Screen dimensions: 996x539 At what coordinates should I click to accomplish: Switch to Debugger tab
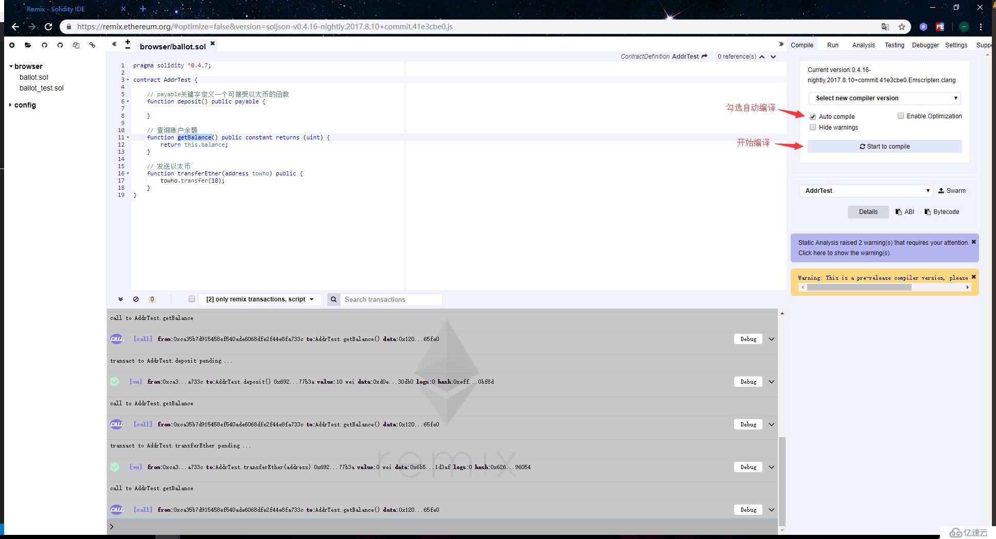coord(926,45)
